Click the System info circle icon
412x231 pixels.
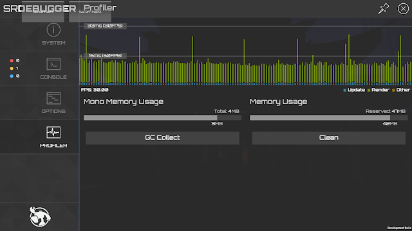point(53,30)
